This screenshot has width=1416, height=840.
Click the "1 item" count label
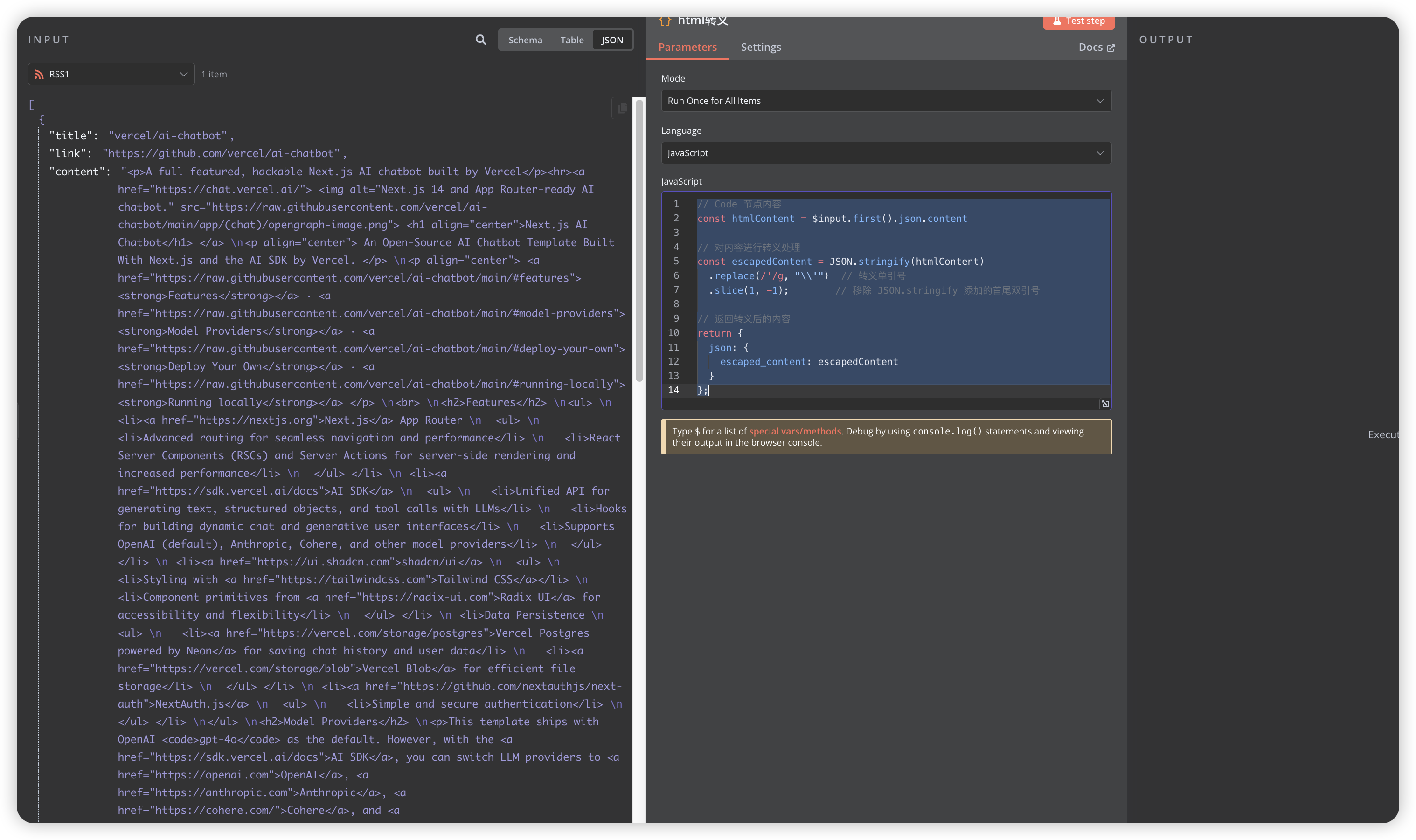pos(214,74)
